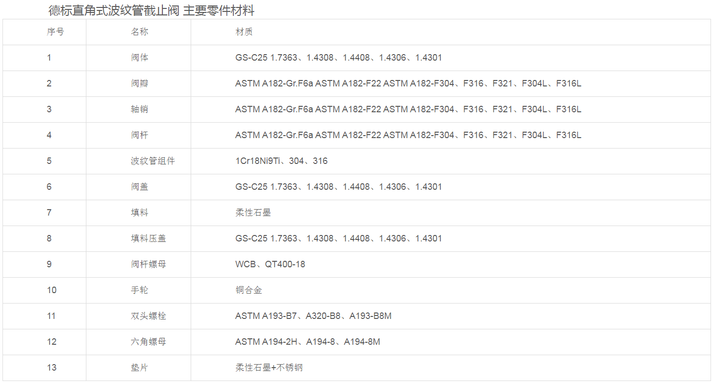Select the 轴销 name cell
The height and width of the screenshot is (386, 714).
tap(140, 109)
